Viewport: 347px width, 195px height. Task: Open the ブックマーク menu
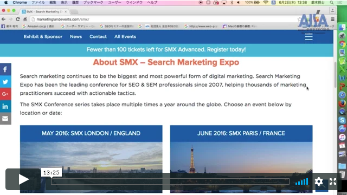click(x=93, y=2)
